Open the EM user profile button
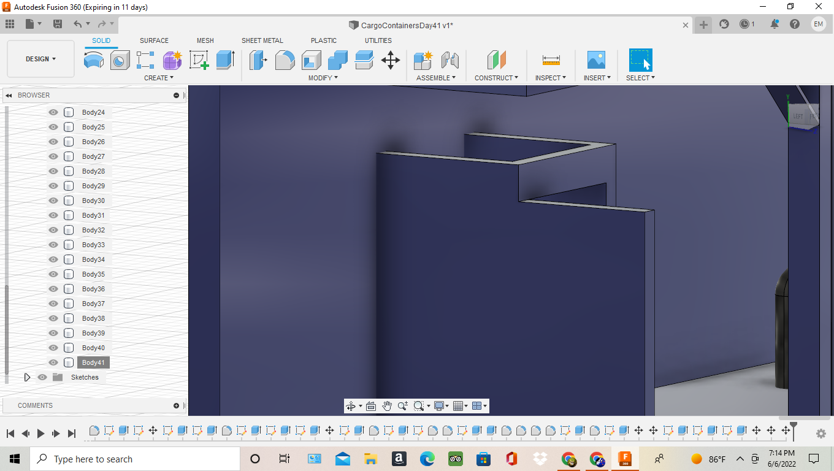This screenshot has height=471, width=834. point(819,25)
